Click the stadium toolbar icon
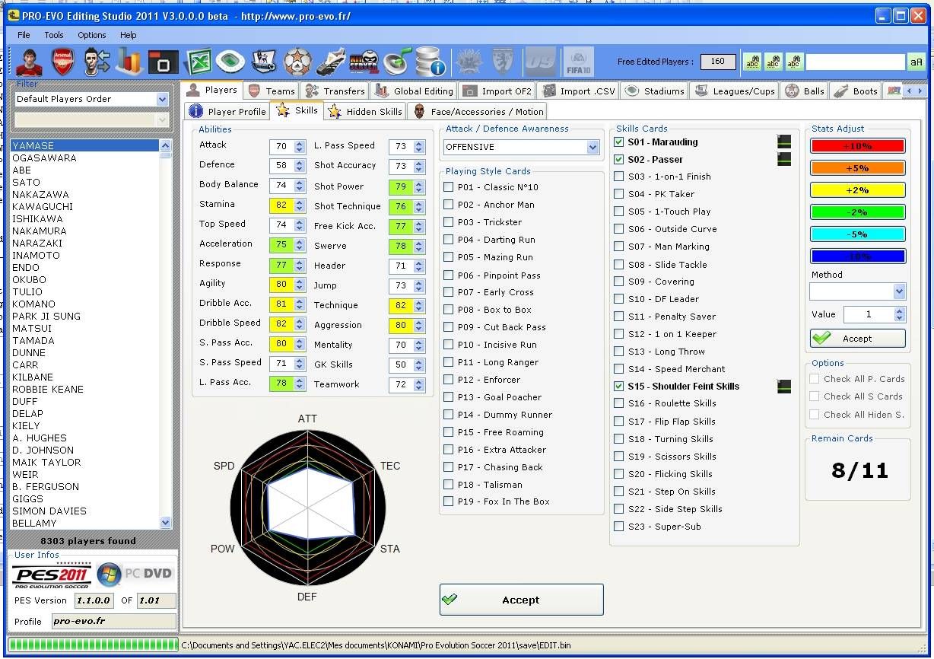 point(230,62)
